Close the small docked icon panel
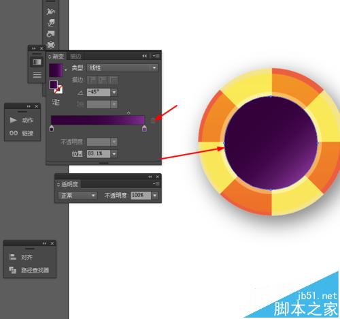 [41, 48]
